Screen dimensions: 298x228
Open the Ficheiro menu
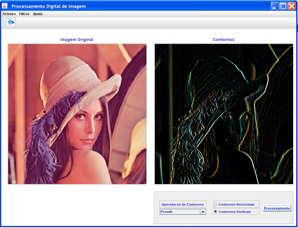9,14
